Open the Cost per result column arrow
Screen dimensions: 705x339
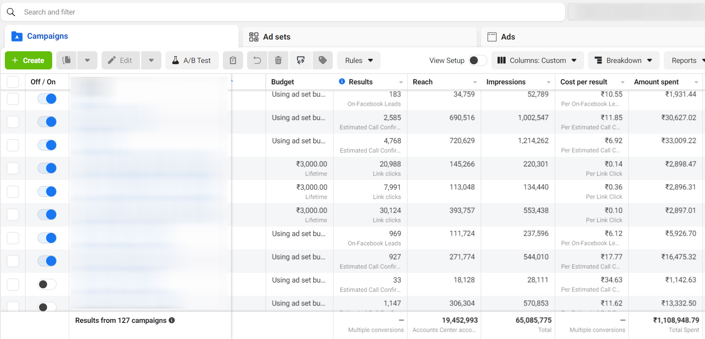point(622,82)
